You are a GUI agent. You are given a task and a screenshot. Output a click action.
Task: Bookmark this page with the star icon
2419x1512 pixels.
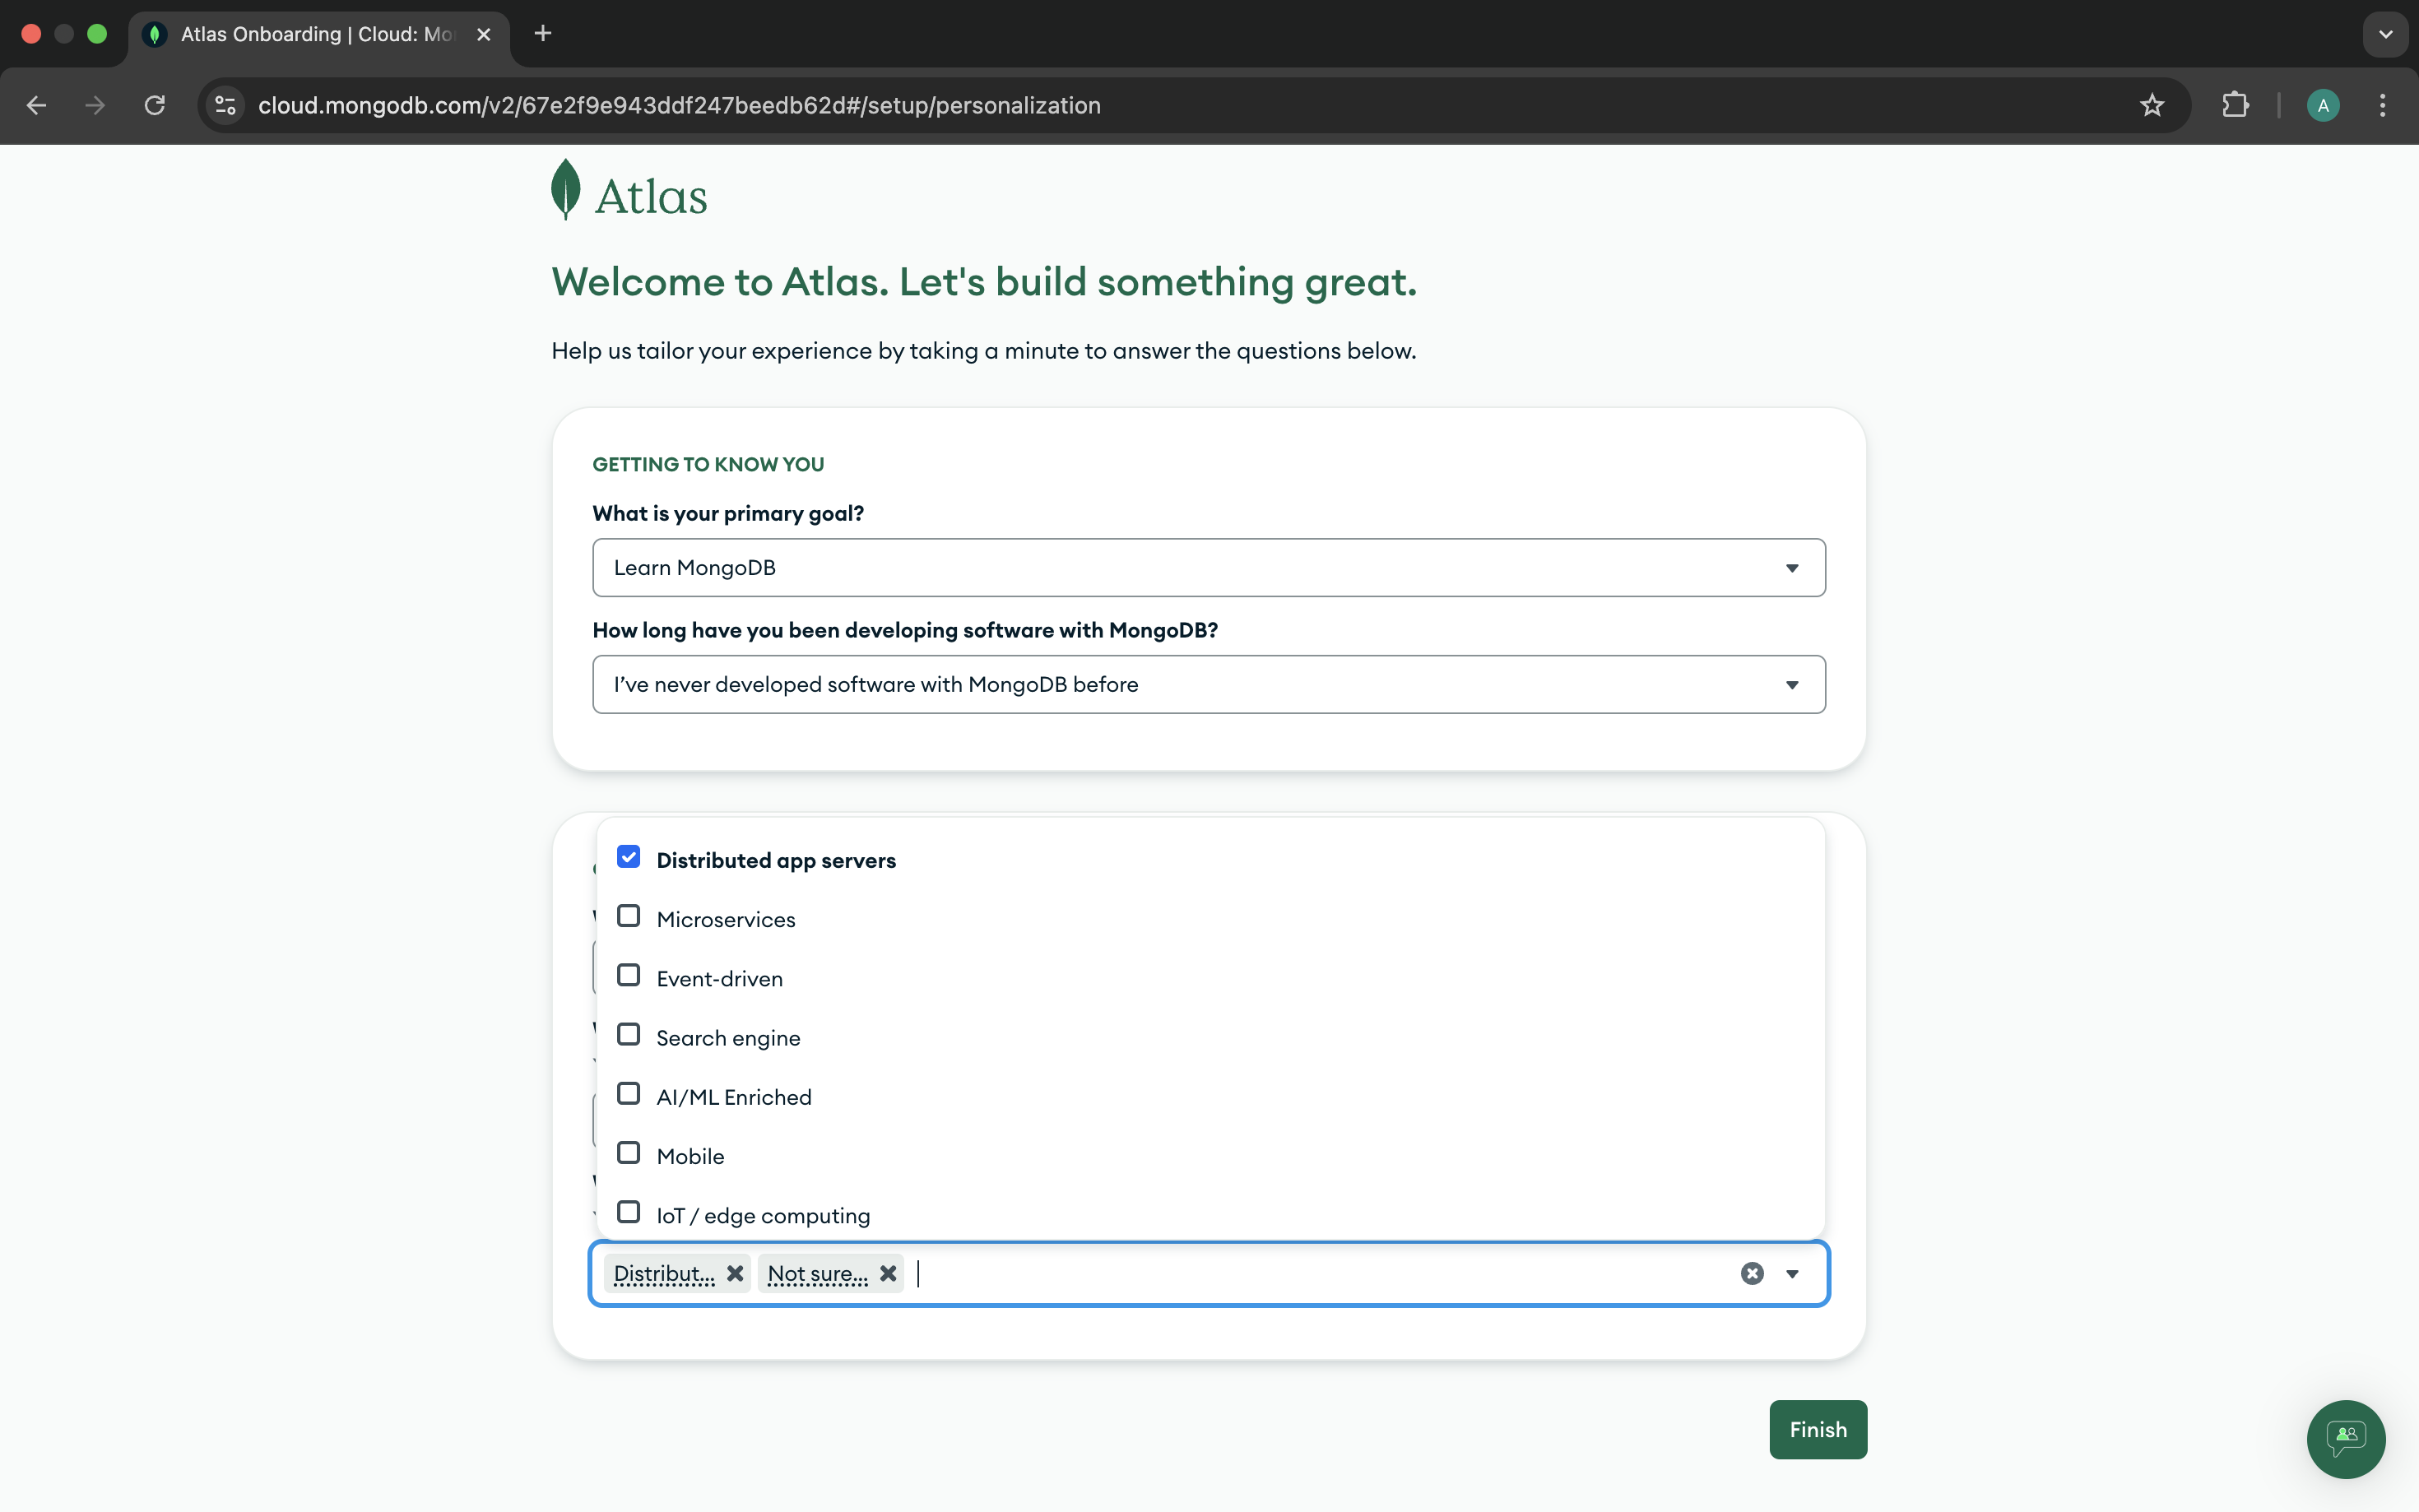click(x=2152, y=105)
